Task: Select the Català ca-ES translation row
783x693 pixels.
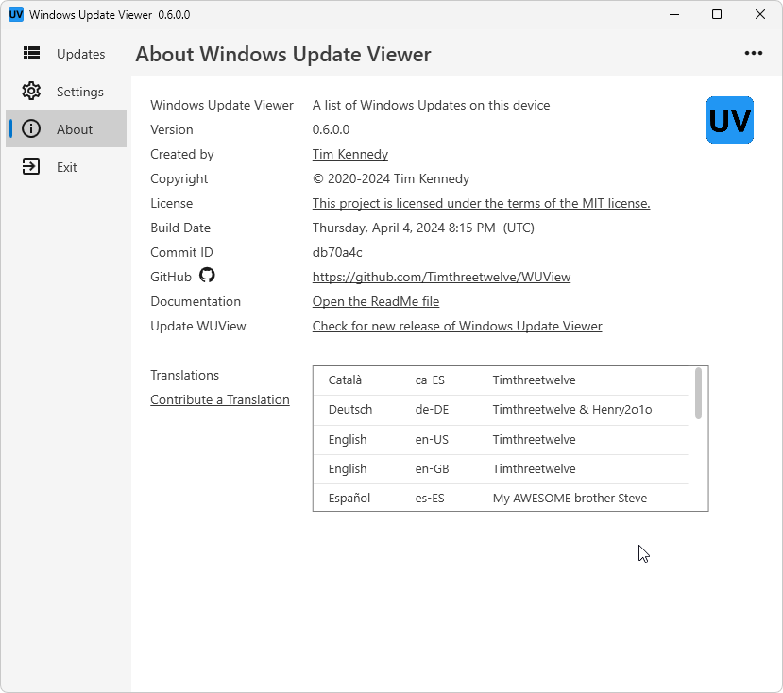Action: 501,380
